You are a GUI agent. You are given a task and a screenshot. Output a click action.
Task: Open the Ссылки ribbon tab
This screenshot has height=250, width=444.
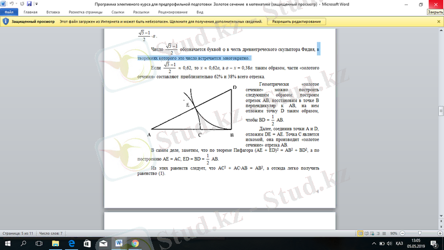pyautogui.click(x=118, y=12)
